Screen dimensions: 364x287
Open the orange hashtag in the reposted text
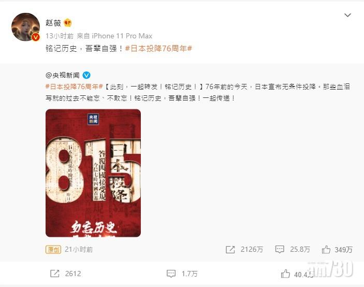click(x=74, y=87)
